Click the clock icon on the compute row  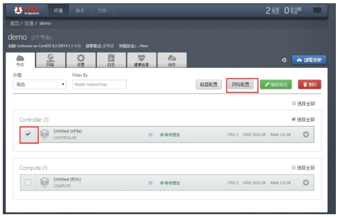150,183
